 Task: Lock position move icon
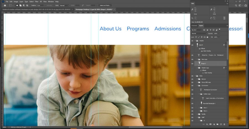point(202,37)
